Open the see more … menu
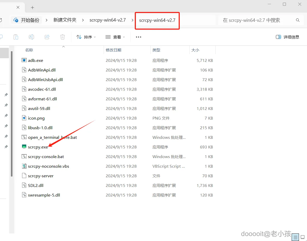 coord(138,37)
